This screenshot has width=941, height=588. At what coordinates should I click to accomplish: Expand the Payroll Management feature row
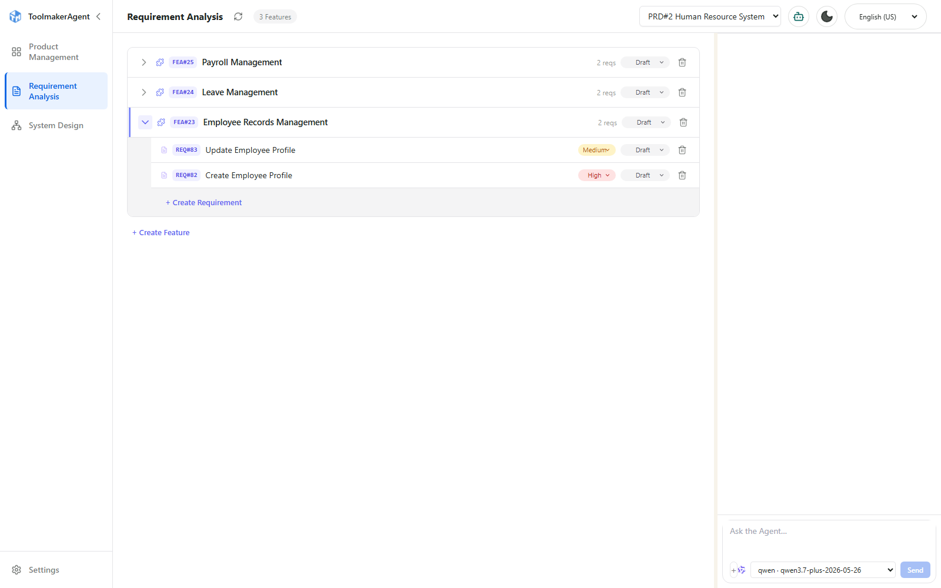pyautogui.click(x=144, y=62)
